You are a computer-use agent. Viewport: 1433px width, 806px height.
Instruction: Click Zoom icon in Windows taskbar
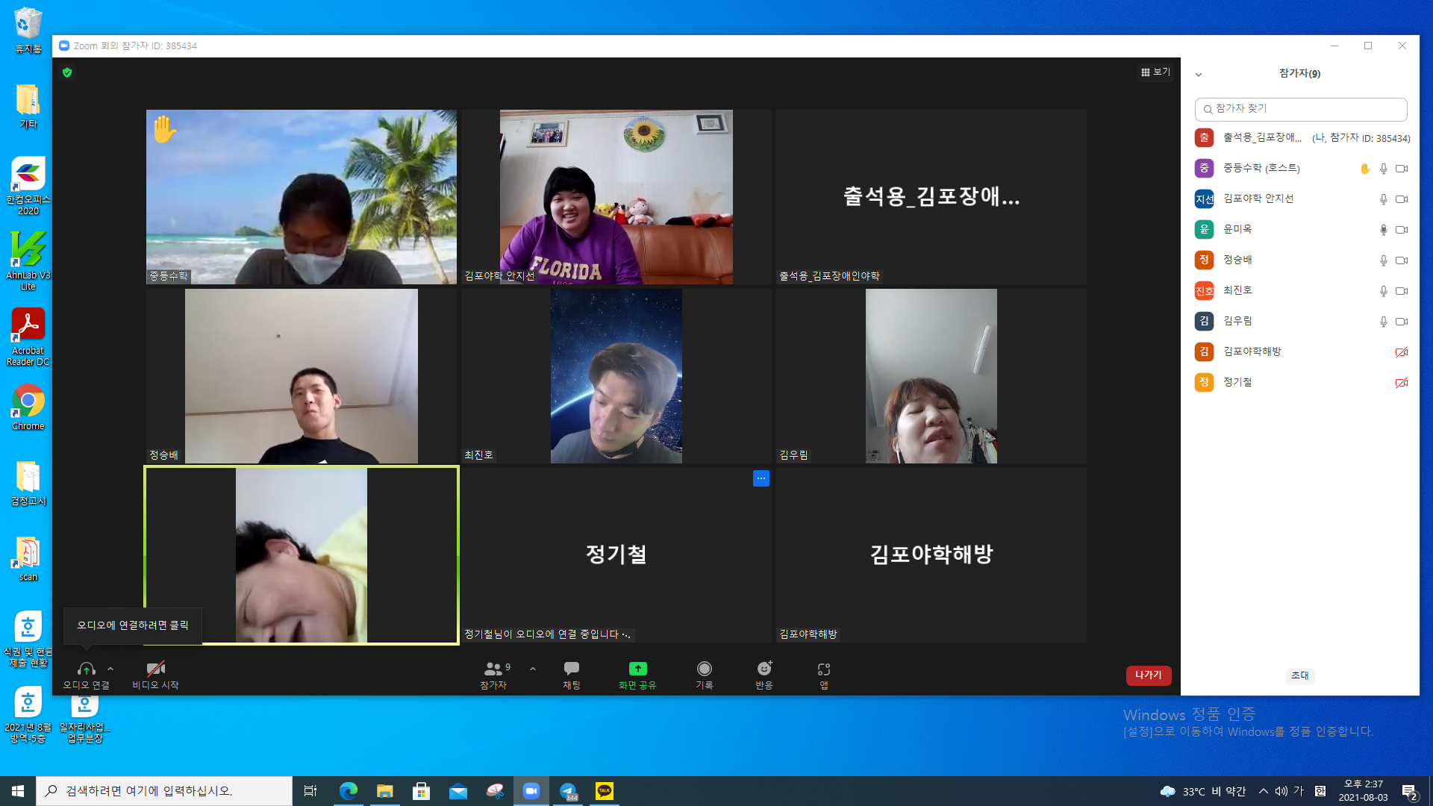[x=531, y=791]
